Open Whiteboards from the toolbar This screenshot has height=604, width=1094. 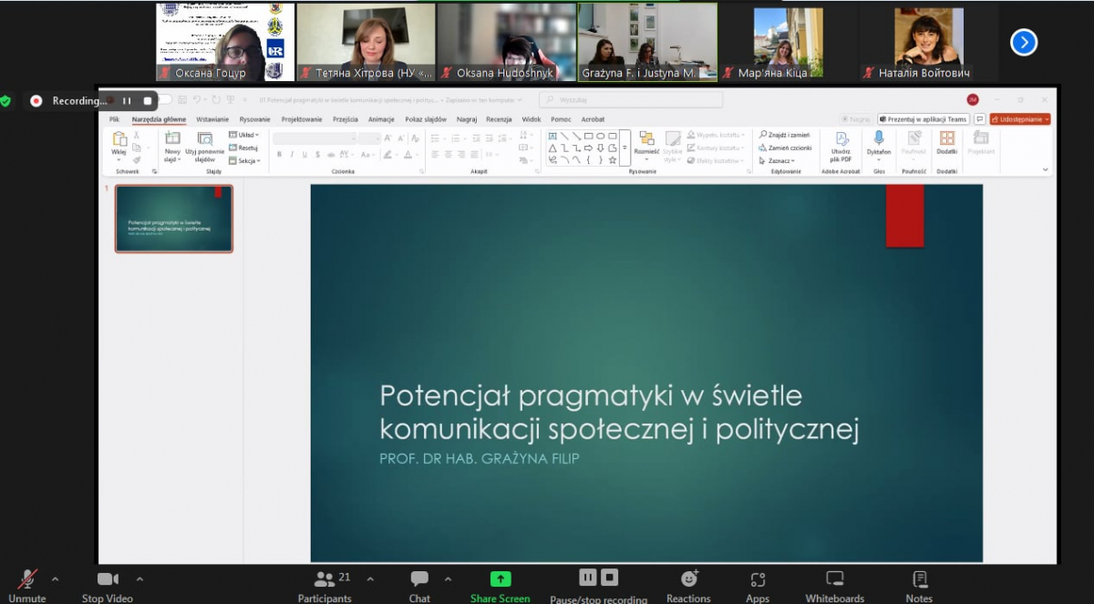coord(834,579)
